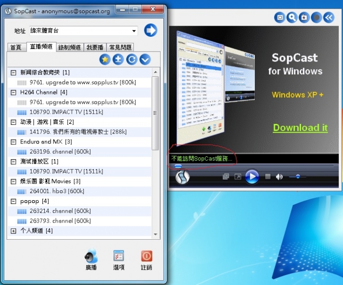The height and width of the screenshot is (285, 343).
Task: Click the playback progress bar handle
Action: [178, 166]
